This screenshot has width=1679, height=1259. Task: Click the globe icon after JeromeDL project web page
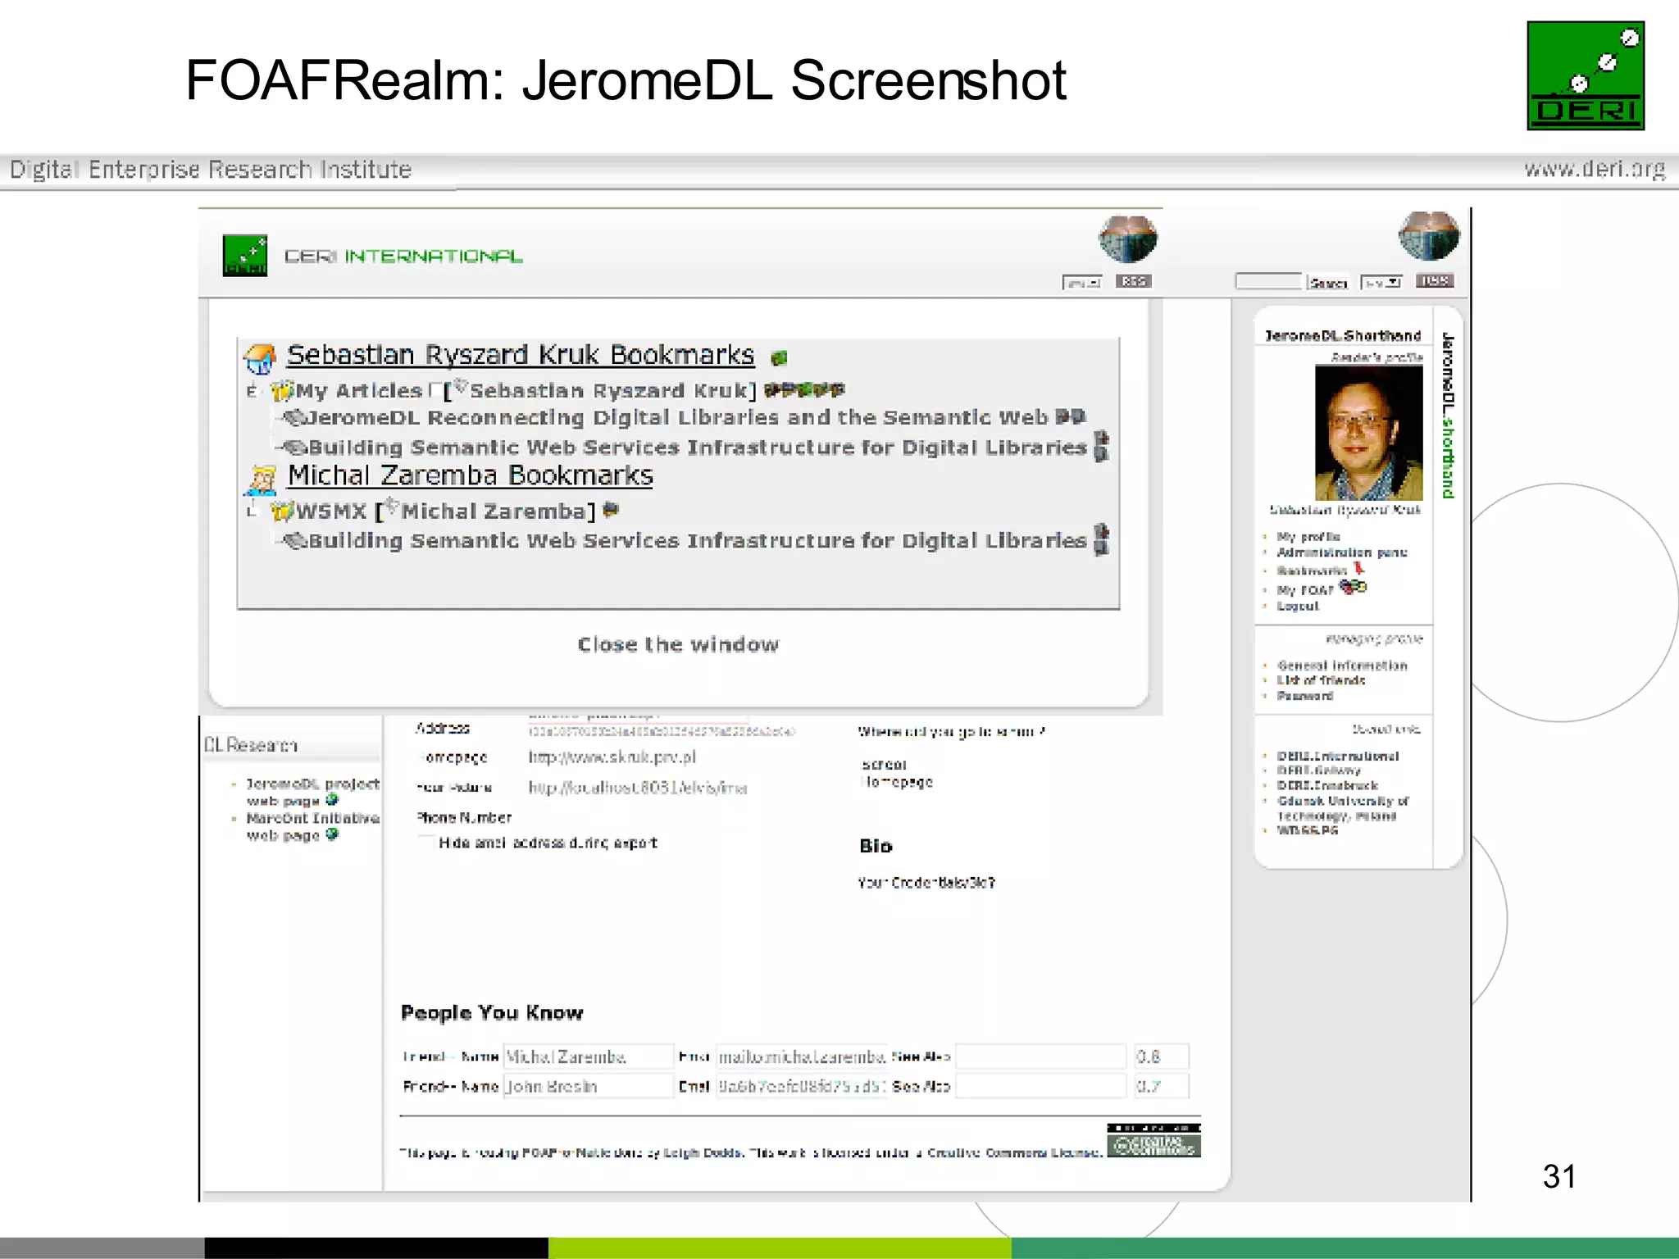point(332,800)
